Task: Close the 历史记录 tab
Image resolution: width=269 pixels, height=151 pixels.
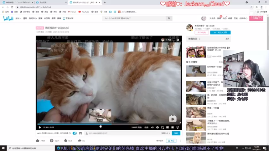Action: click(66, 2)
